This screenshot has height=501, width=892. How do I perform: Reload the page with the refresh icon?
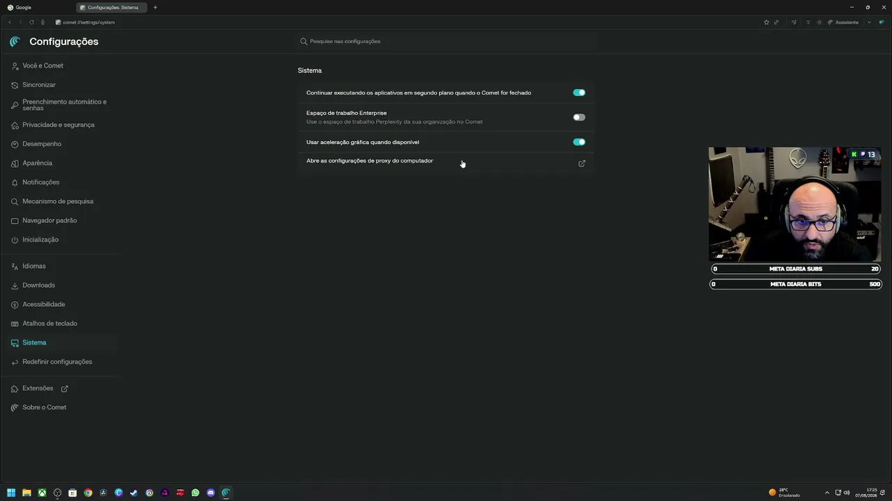[x=31, y=22]
